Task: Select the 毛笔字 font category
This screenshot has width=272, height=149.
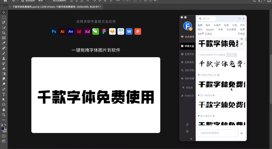Action: point(217,25)
